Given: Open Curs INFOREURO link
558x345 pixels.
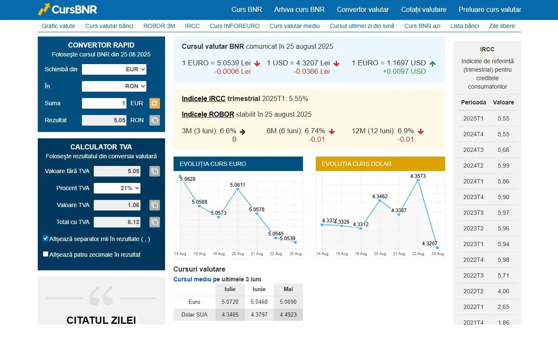Looking at the screenshot, I should pos(235,26).
